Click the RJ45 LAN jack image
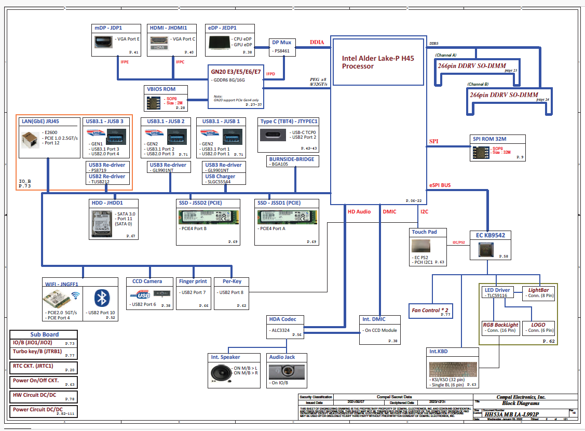585x431 pixels. (30, 140)
